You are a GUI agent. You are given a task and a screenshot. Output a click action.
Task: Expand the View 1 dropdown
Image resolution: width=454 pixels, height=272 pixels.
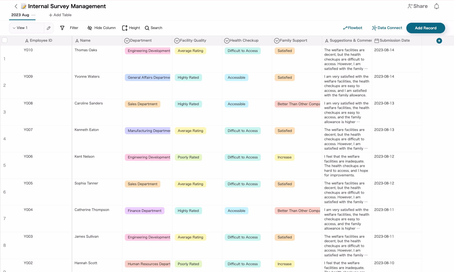point(14,28)
